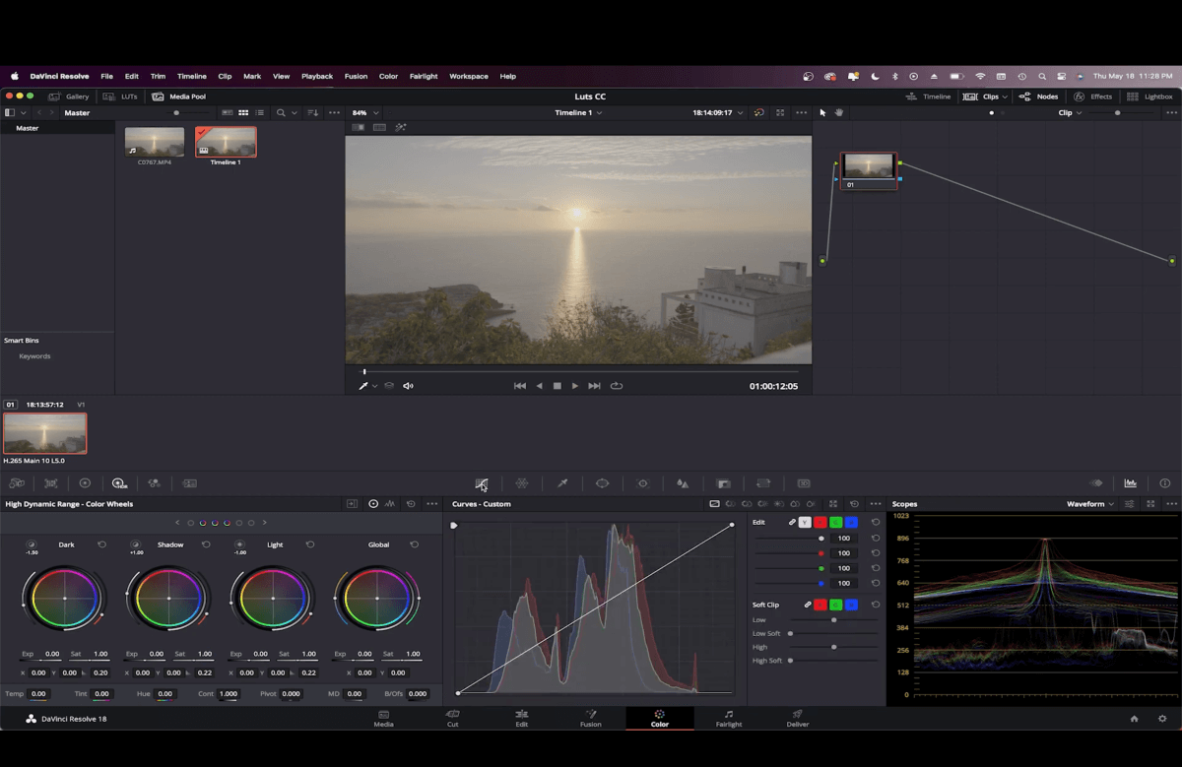Open the RGB Mixer palette icon

[154, 483]
